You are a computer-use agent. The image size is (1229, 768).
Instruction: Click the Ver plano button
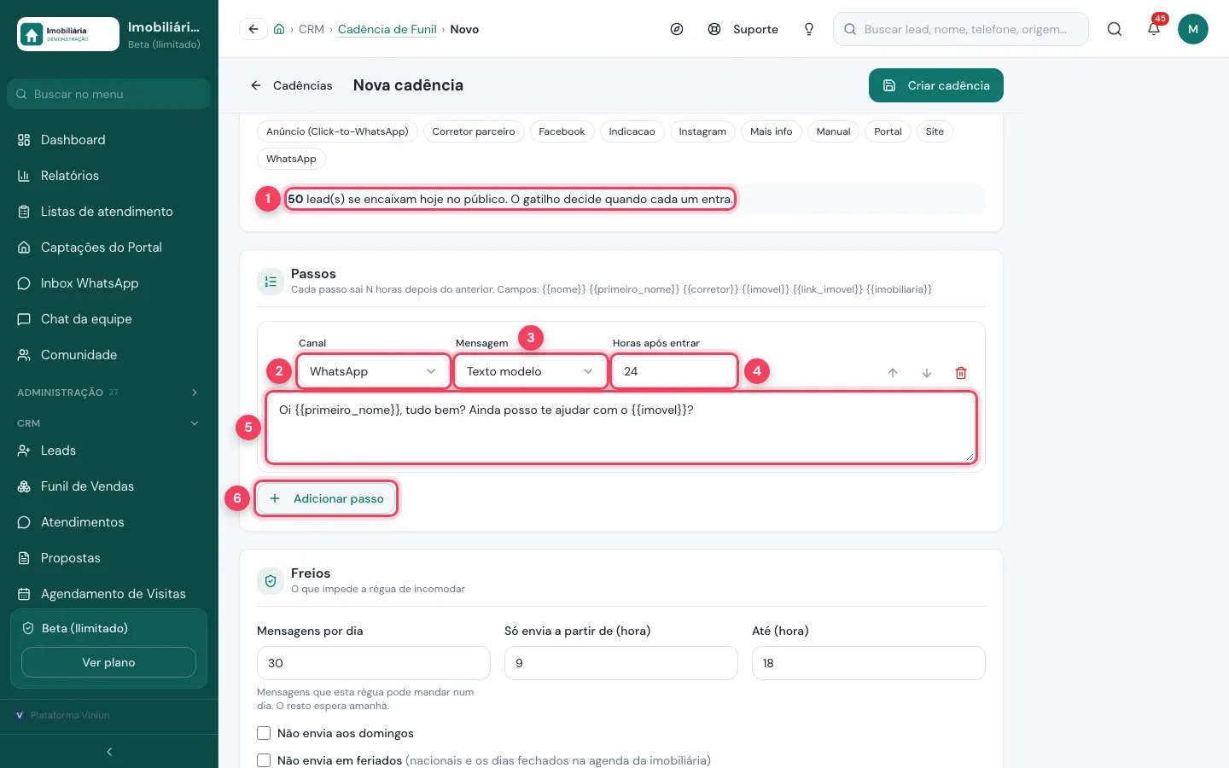click(108, 662)
